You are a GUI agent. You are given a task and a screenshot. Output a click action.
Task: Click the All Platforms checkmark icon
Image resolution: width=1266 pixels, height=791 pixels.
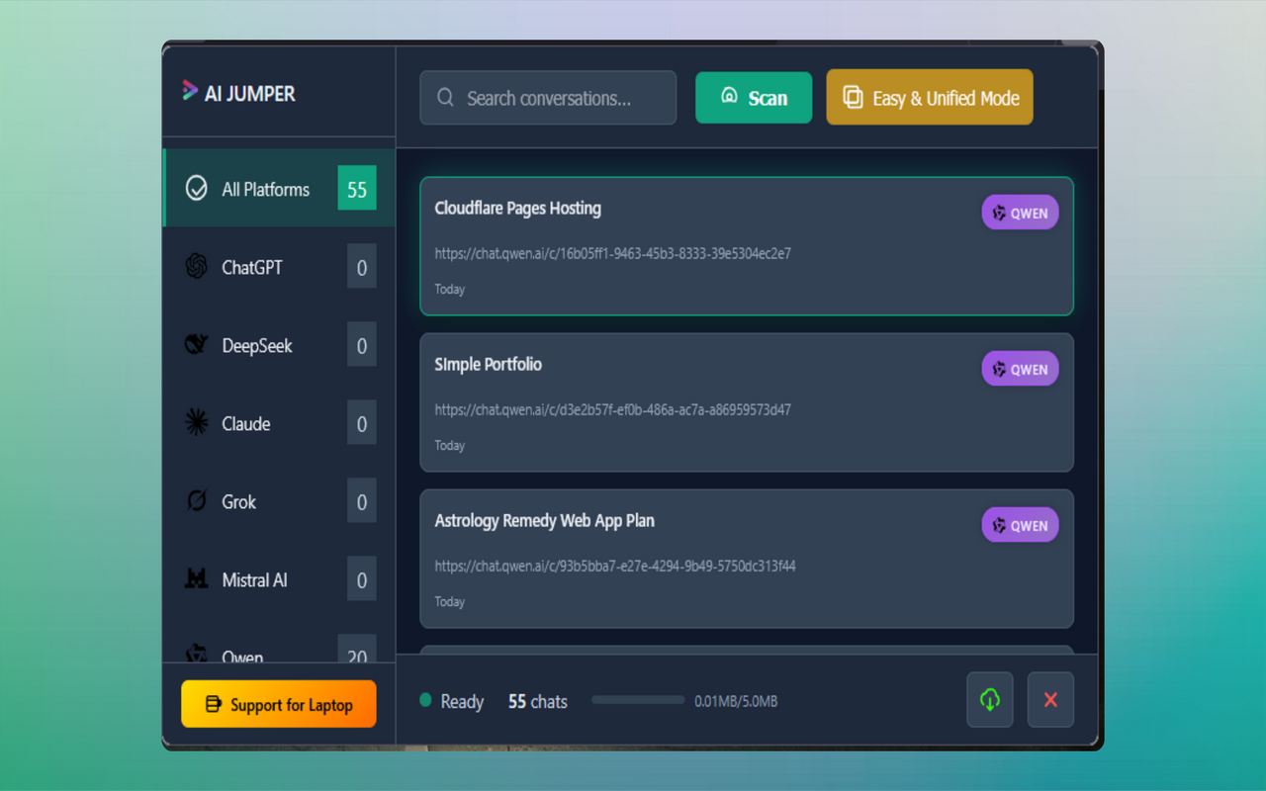(x=197, y=188)
